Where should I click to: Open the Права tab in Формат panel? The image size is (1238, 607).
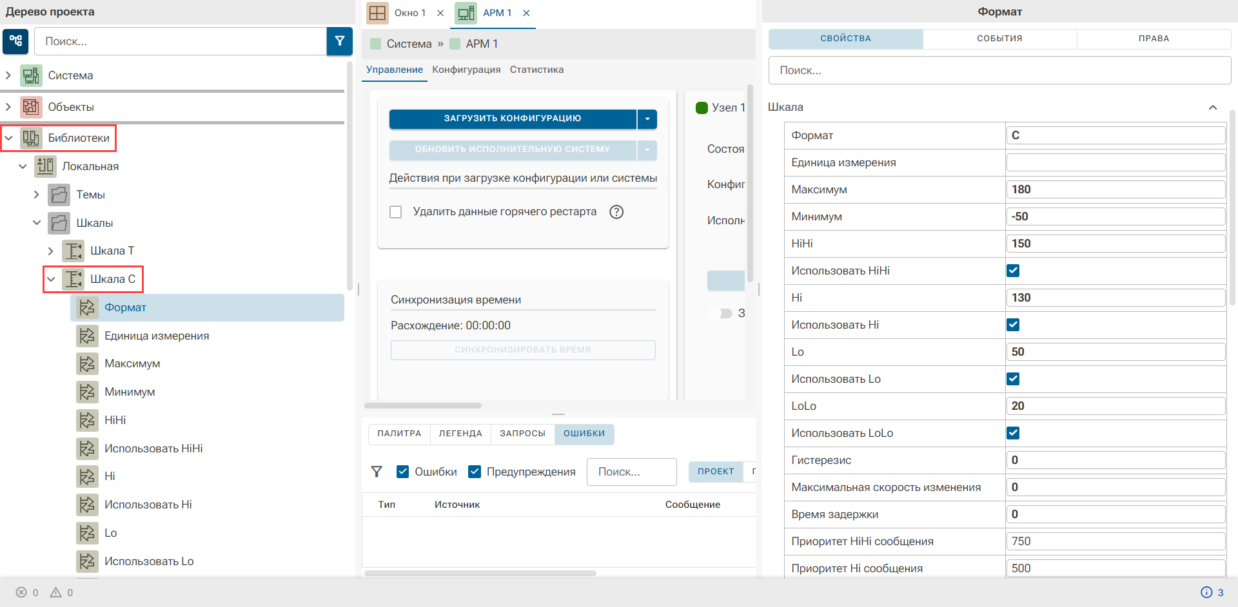1154,39
